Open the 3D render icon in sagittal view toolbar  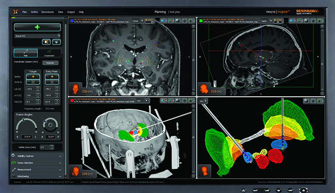[x=292, y=21]
